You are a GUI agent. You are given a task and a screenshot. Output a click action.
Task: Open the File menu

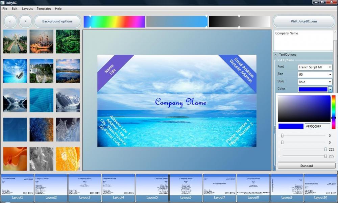(x=4, y=8)
